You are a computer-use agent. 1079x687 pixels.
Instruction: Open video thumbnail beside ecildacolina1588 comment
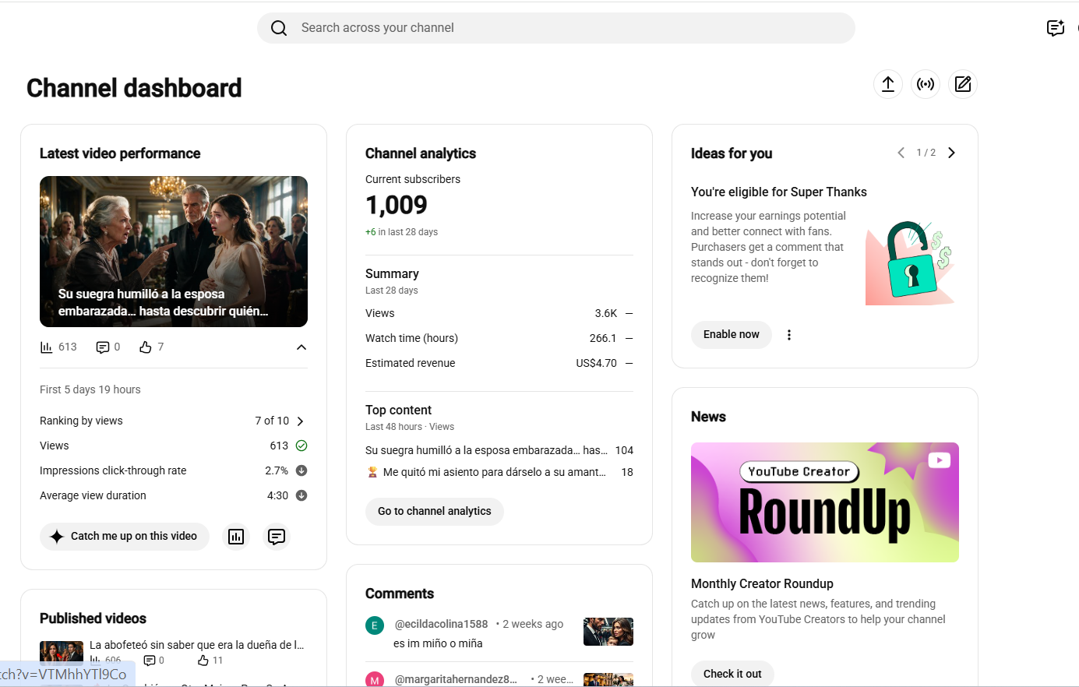click(608, 632)
